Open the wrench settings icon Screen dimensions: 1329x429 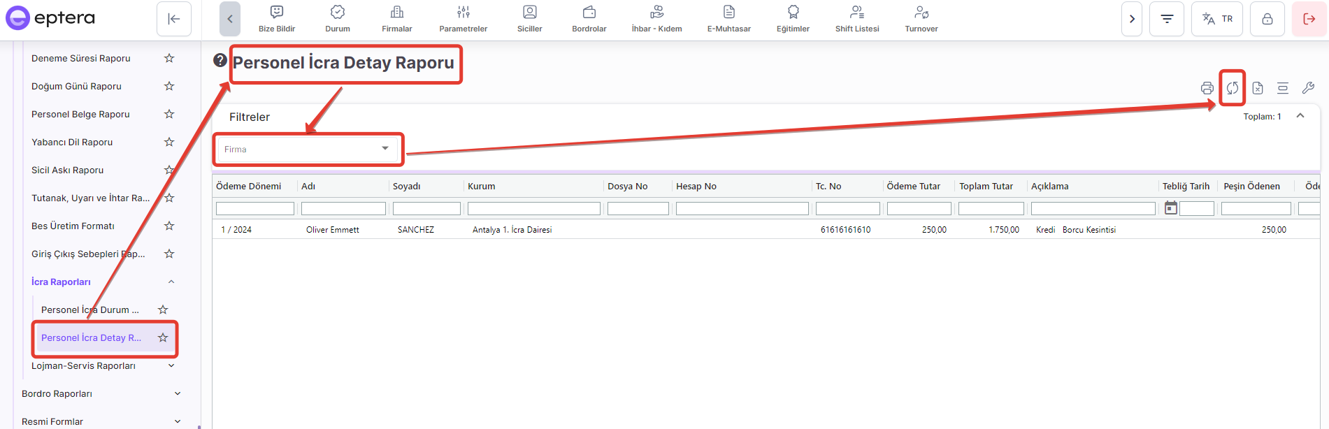pos(1308,88)
